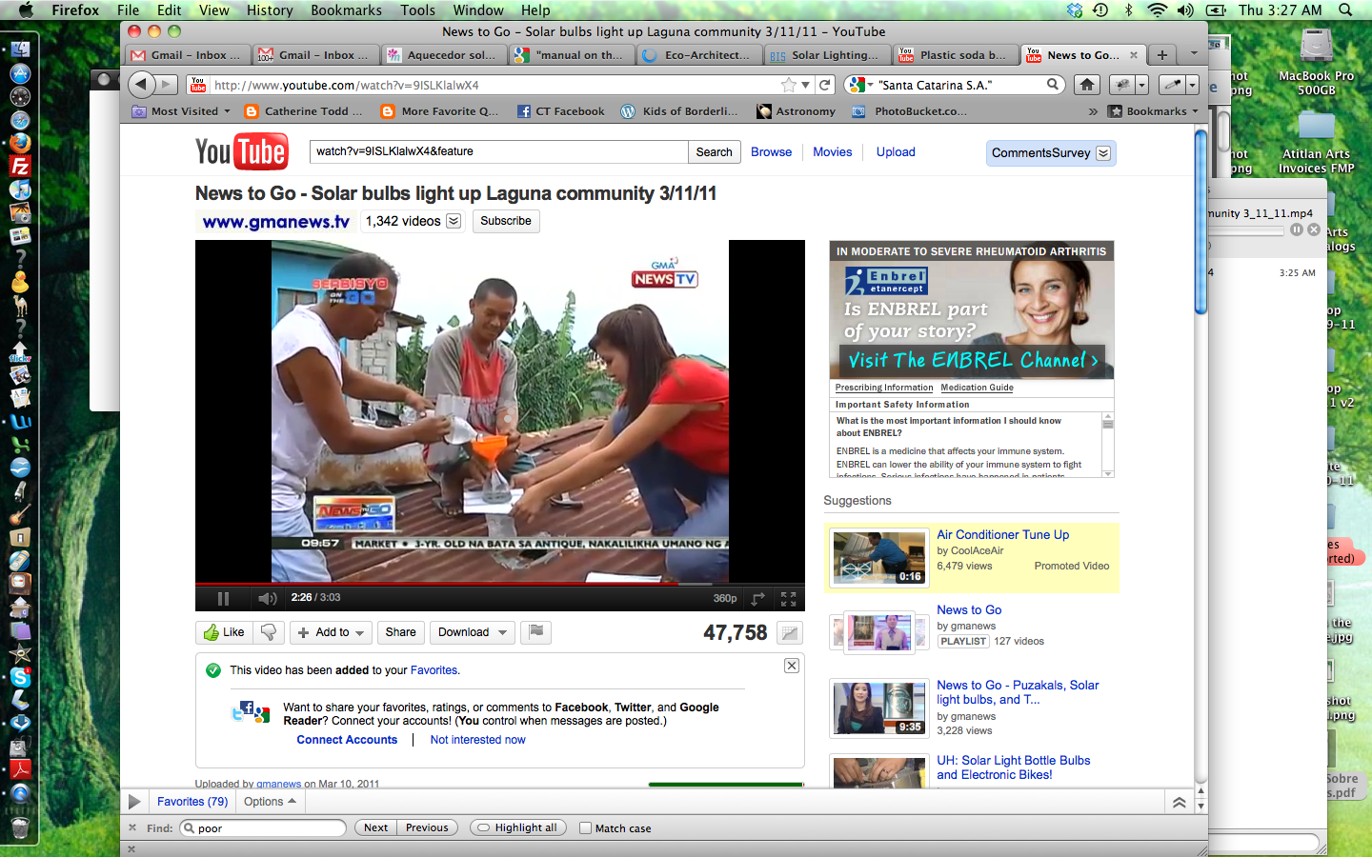
Task: Find the Previous match
Action: (427, 828)
